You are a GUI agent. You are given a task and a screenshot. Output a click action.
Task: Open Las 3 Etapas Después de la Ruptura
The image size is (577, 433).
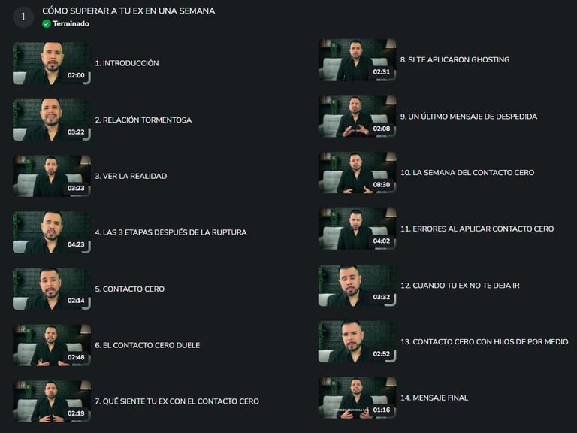click(x=171, y=232)
